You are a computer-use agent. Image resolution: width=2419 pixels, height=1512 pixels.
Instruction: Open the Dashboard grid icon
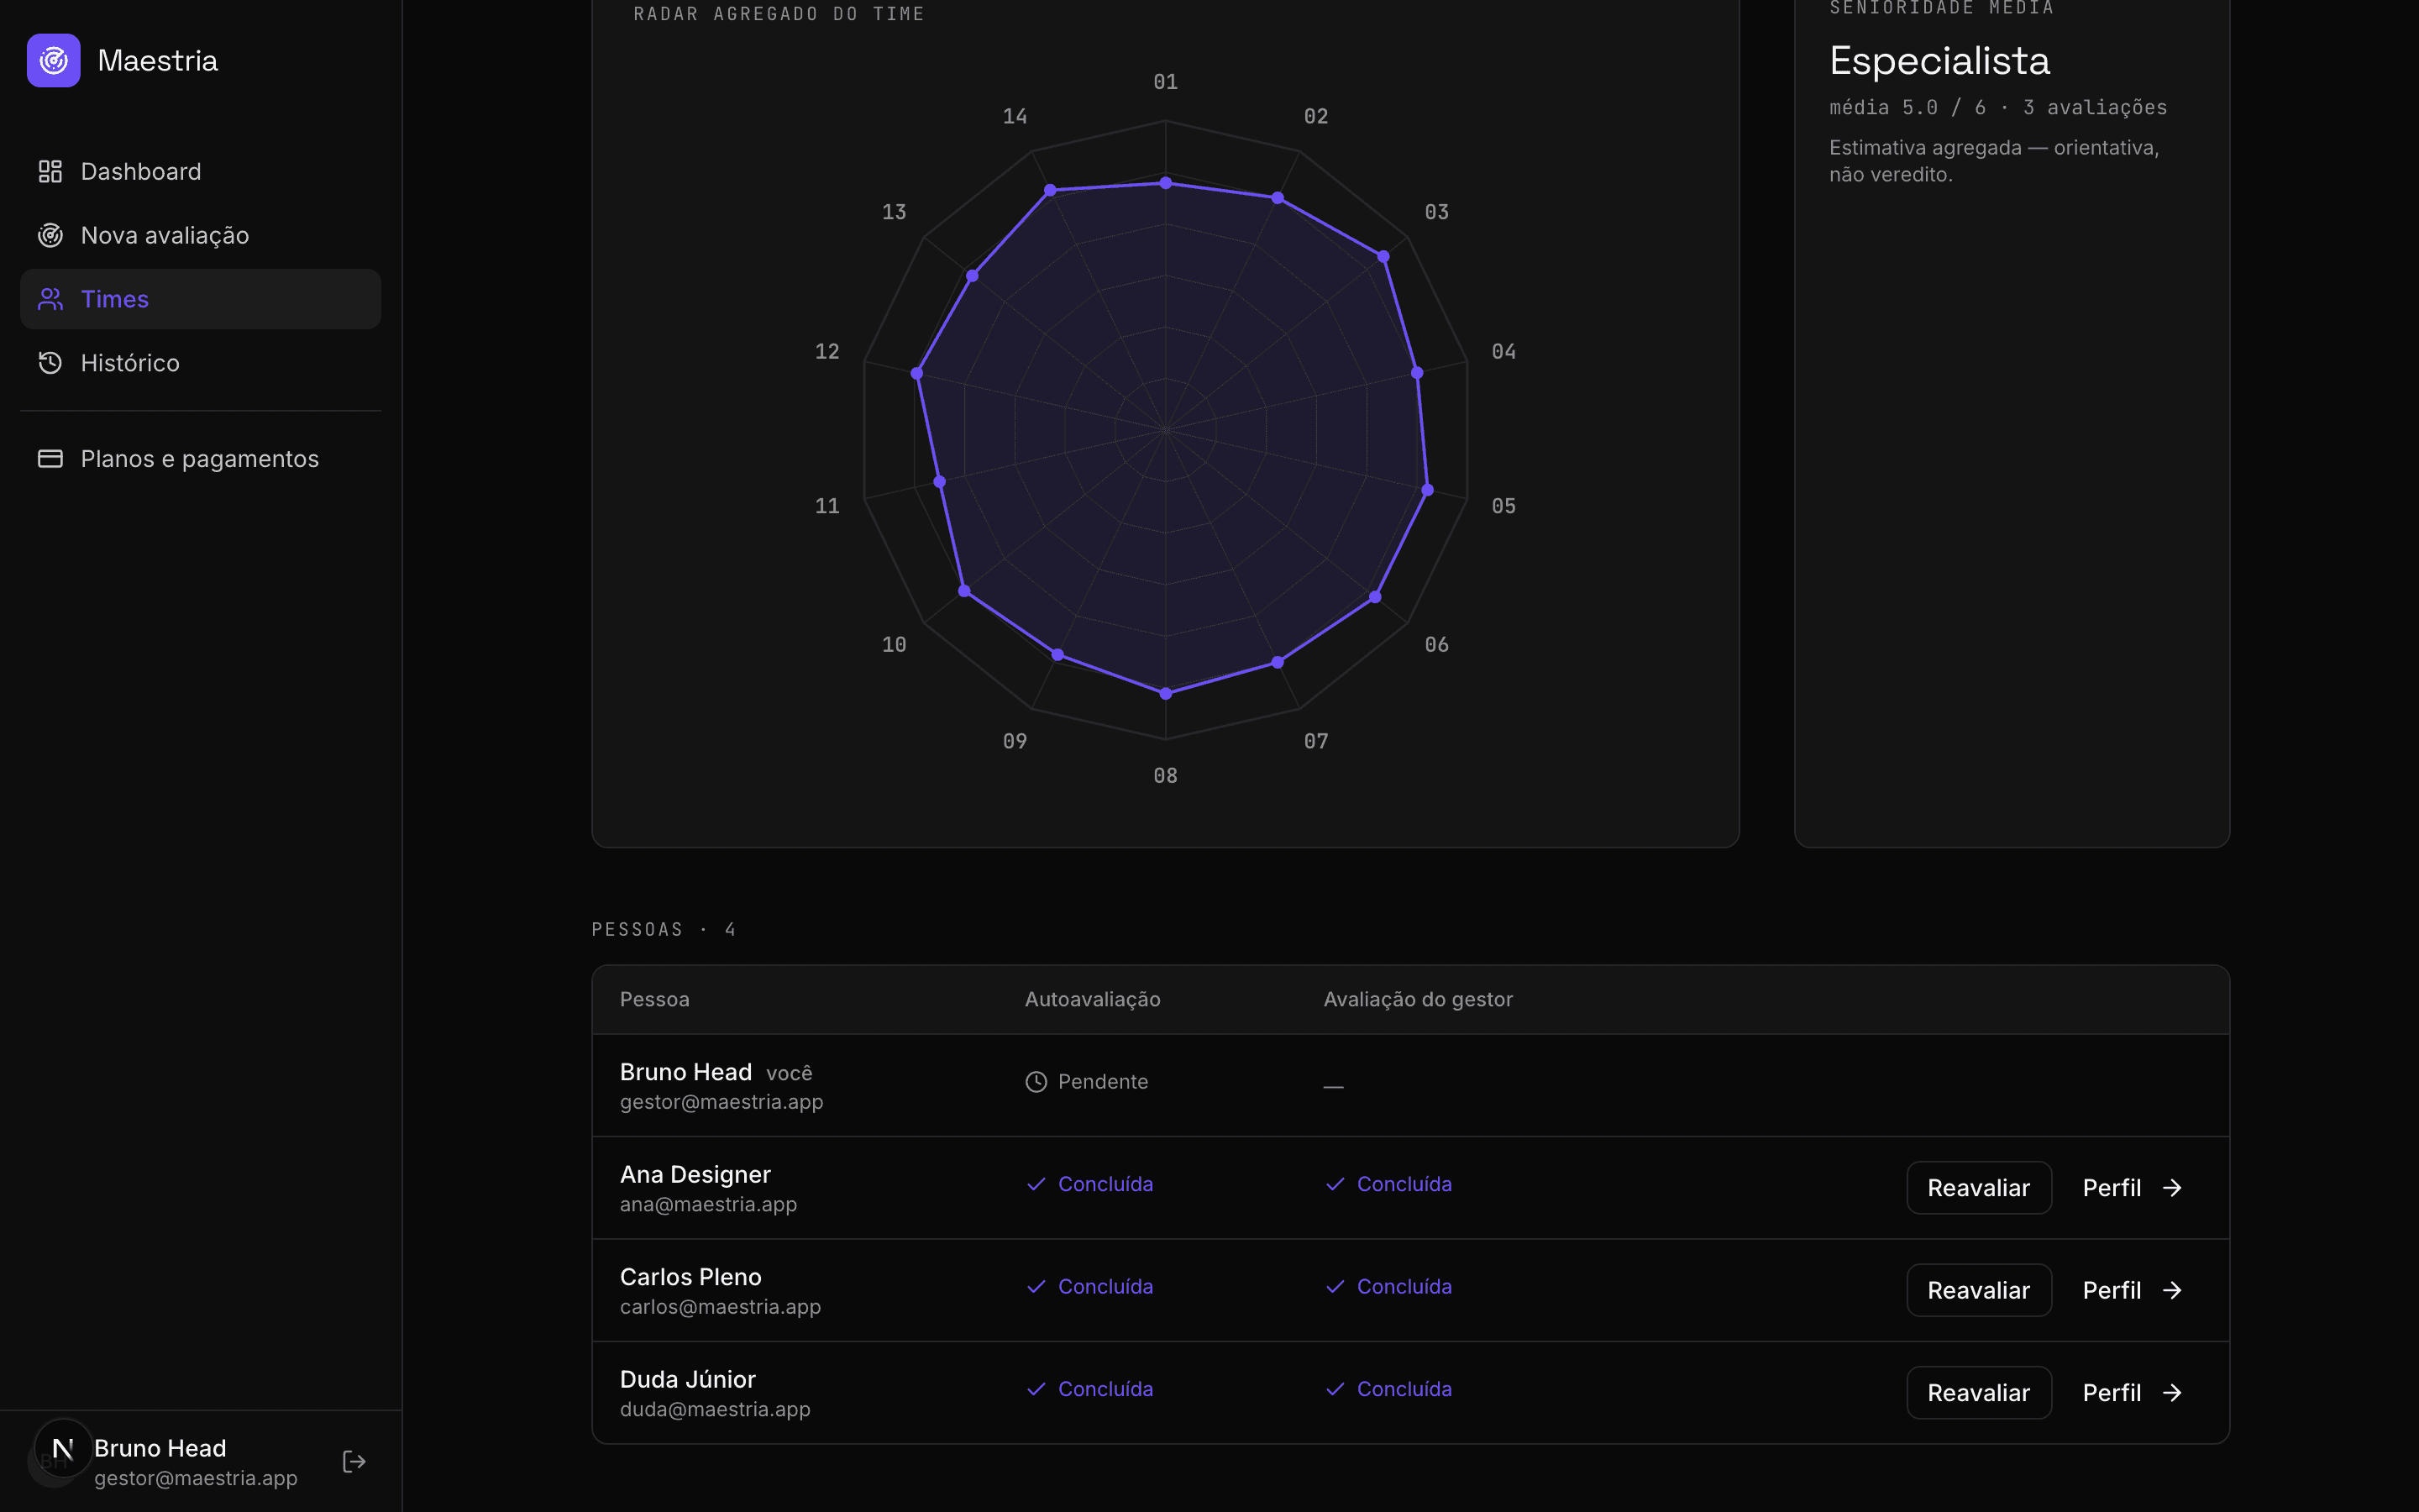click(x=50, y=172)
